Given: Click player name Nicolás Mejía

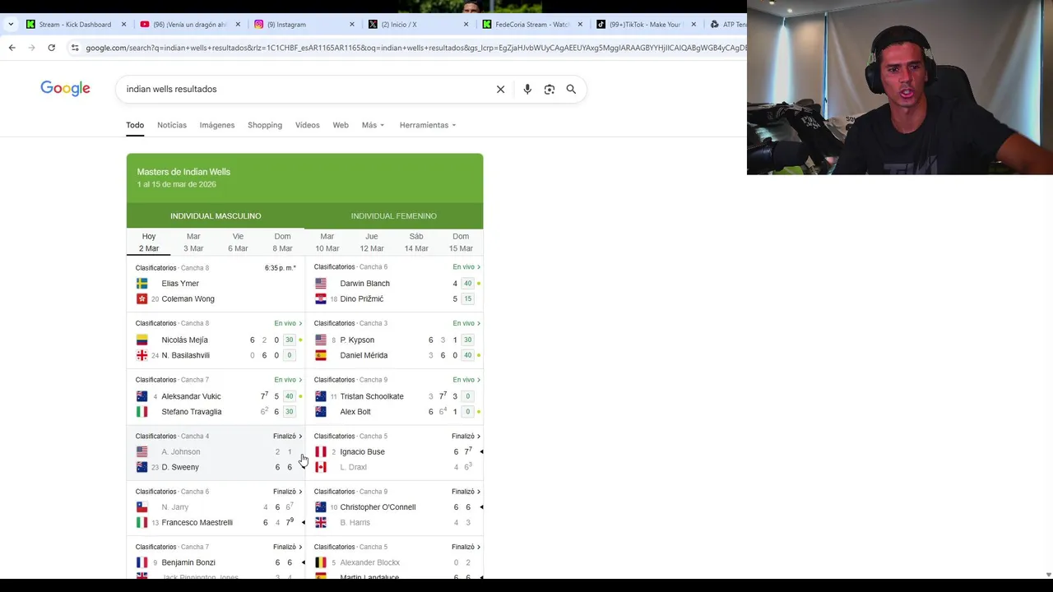Looking at the screenshot, I should tap(184, 340).
